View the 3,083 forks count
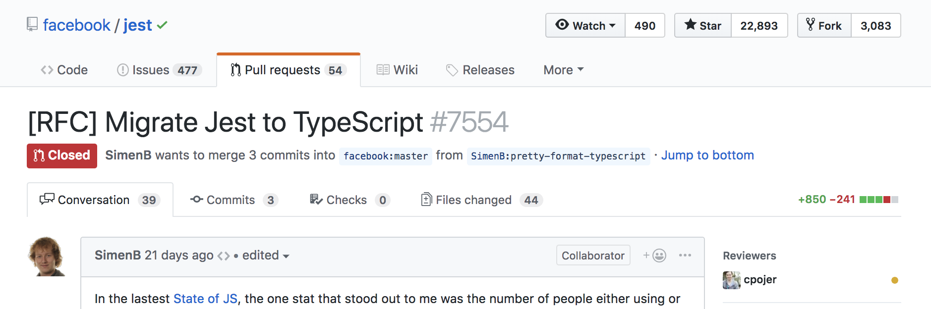Screen dimensions: 931x309 pyautogui.click(x=876, y=25)
